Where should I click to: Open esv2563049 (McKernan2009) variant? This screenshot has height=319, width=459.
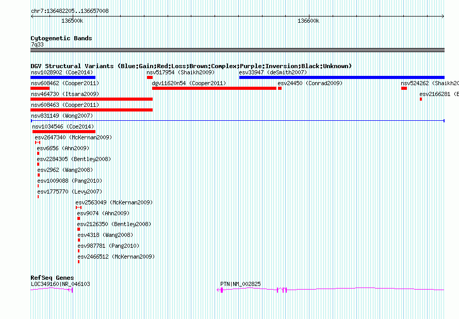pyautogui.click(x=114, y=202)
